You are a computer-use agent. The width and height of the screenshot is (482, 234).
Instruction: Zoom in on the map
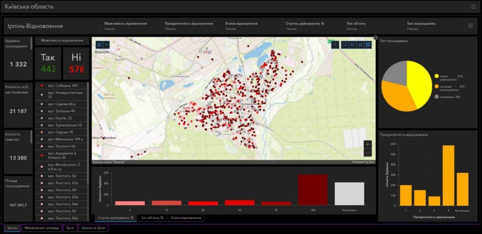coord(368,144)
